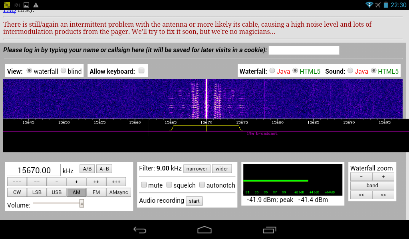Click the Volume slider handle
This screenshot has height=239, width=409.
coord(81,204)
